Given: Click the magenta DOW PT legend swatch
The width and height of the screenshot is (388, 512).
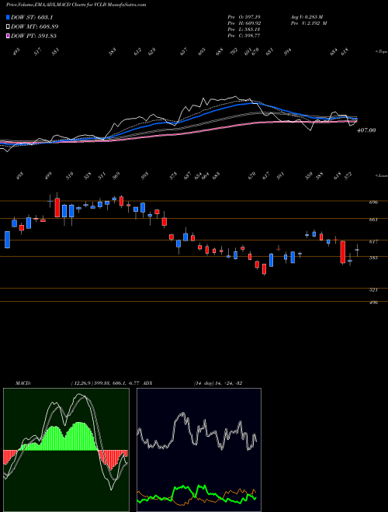Looking at the screenshot, I should point(8,36).
